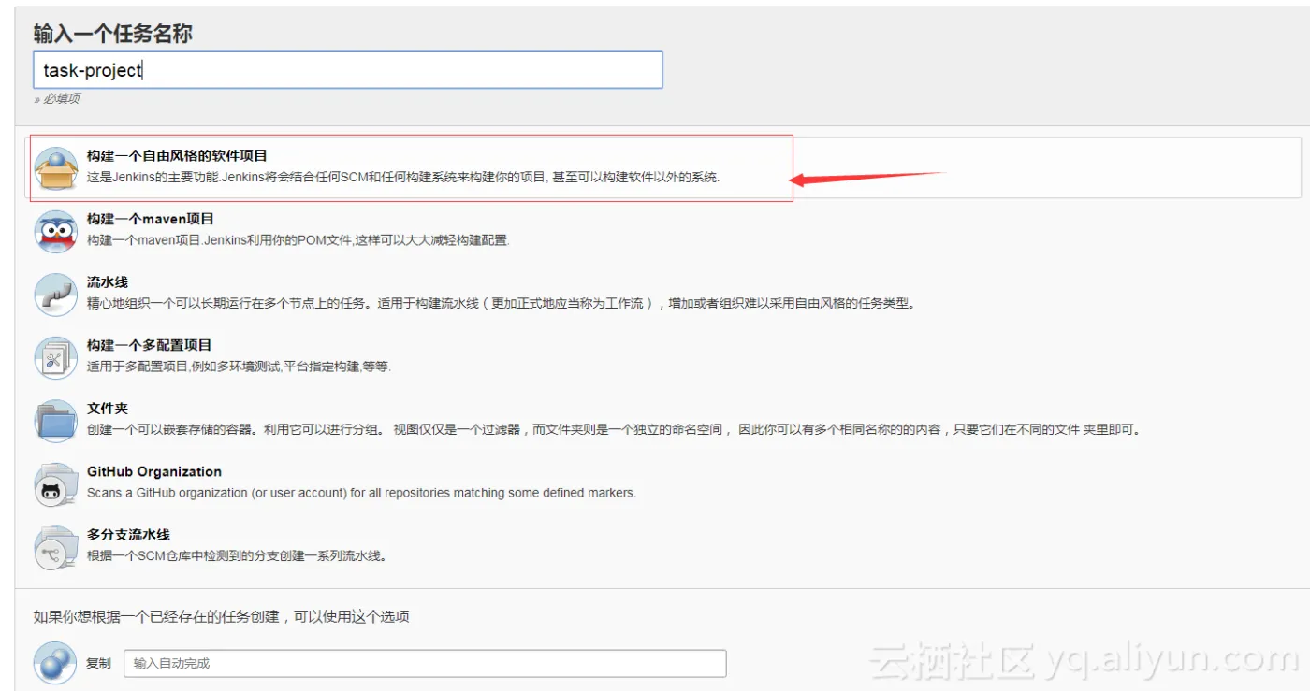1310x691 pixels.
Task: Click the multibranch SCM repository description
Action: tap(237, 555)
